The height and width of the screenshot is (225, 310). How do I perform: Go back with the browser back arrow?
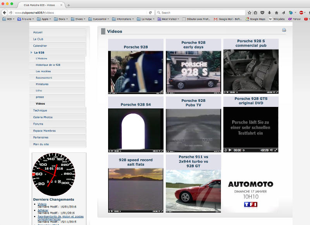click(x=5, y=13)
